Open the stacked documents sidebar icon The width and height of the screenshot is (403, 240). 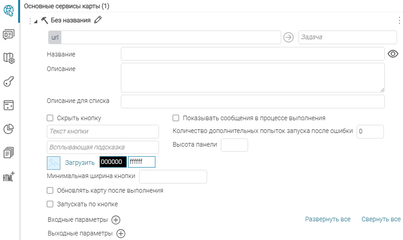point(9,153)
